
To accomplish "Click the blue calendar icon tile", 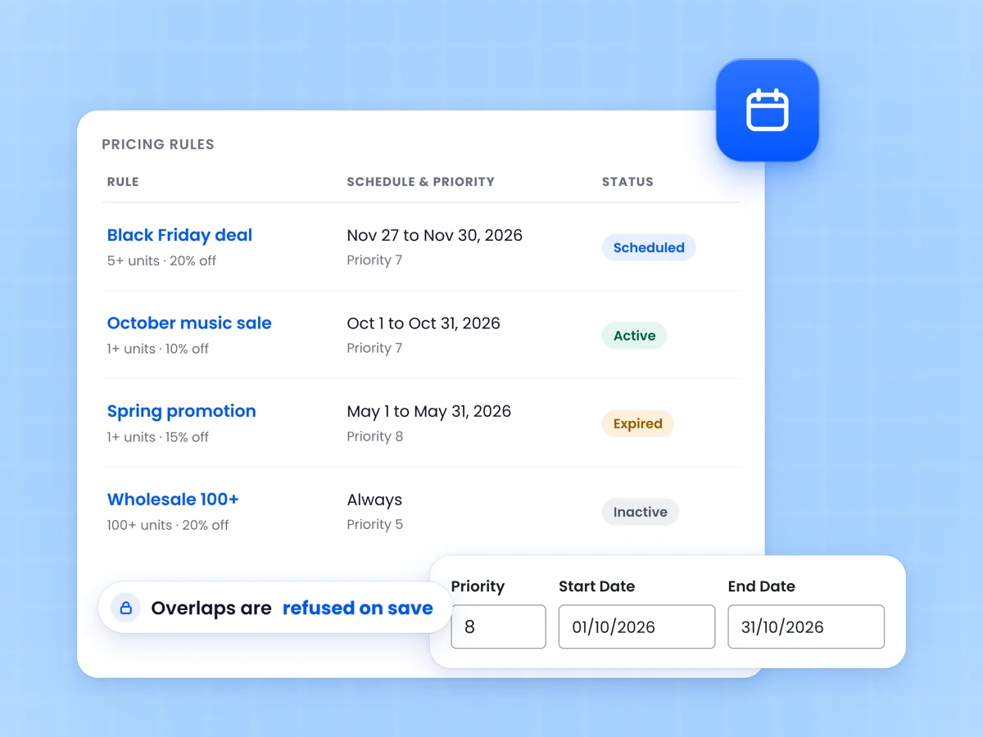I will tap(768, 111).
